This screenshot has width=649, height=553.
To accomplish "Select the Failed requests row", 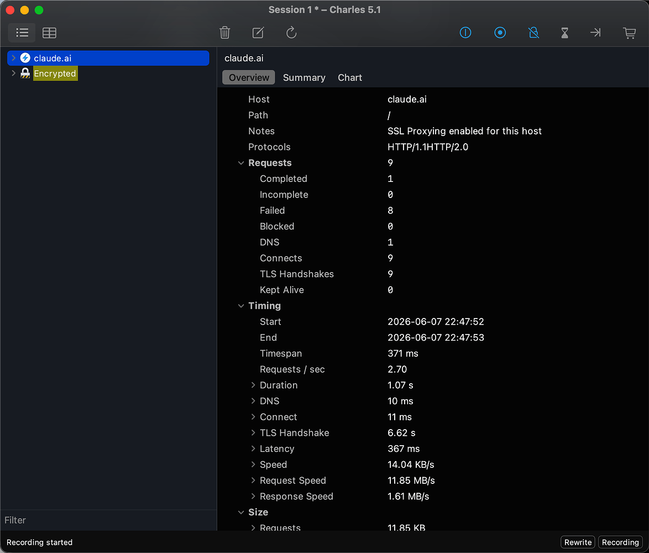I will pyautogui.click(x=433, y=211).
